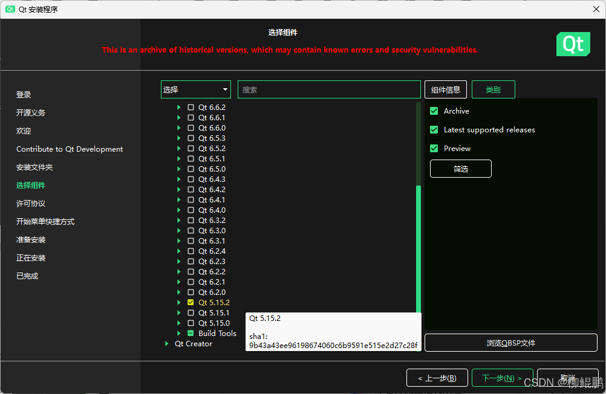Select the Qt 6.3.0 row label

point(212,231)
